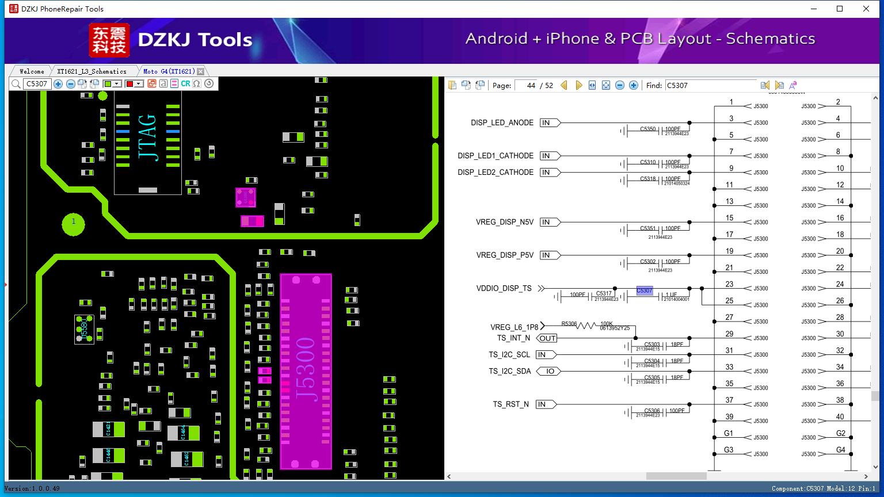Click the circular reset view icon
The image size is (884, 497).
209,84
